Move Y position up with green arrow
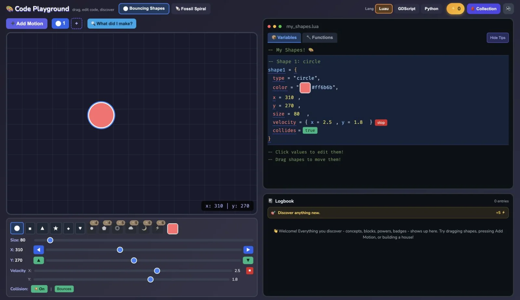This screenshot has height=300, width=520. click(x=39, y=260)
